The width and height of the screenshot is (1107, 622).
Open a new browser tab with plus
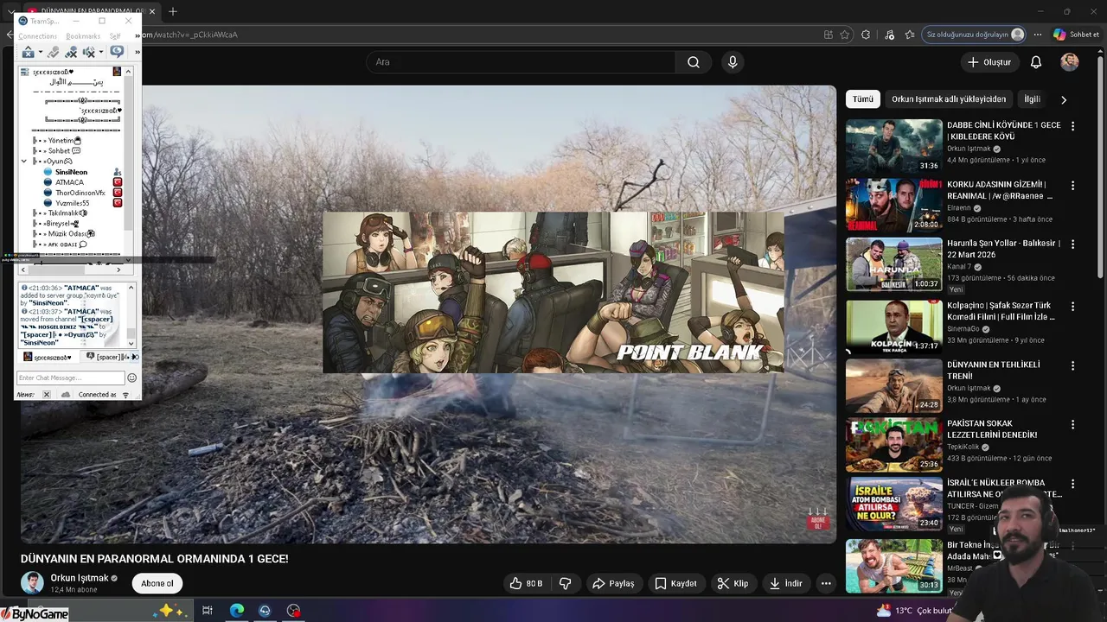(x=173, y=11)
